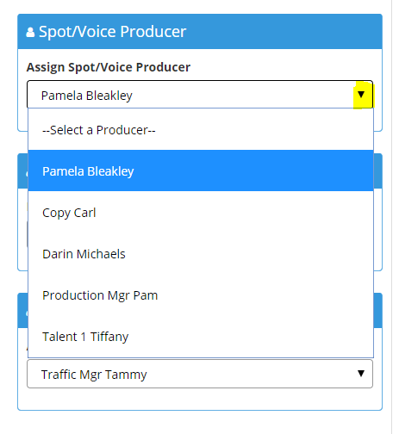
Task: Select the --Select a Producer-- placeholder option
Action: click(x=201, y=130)
